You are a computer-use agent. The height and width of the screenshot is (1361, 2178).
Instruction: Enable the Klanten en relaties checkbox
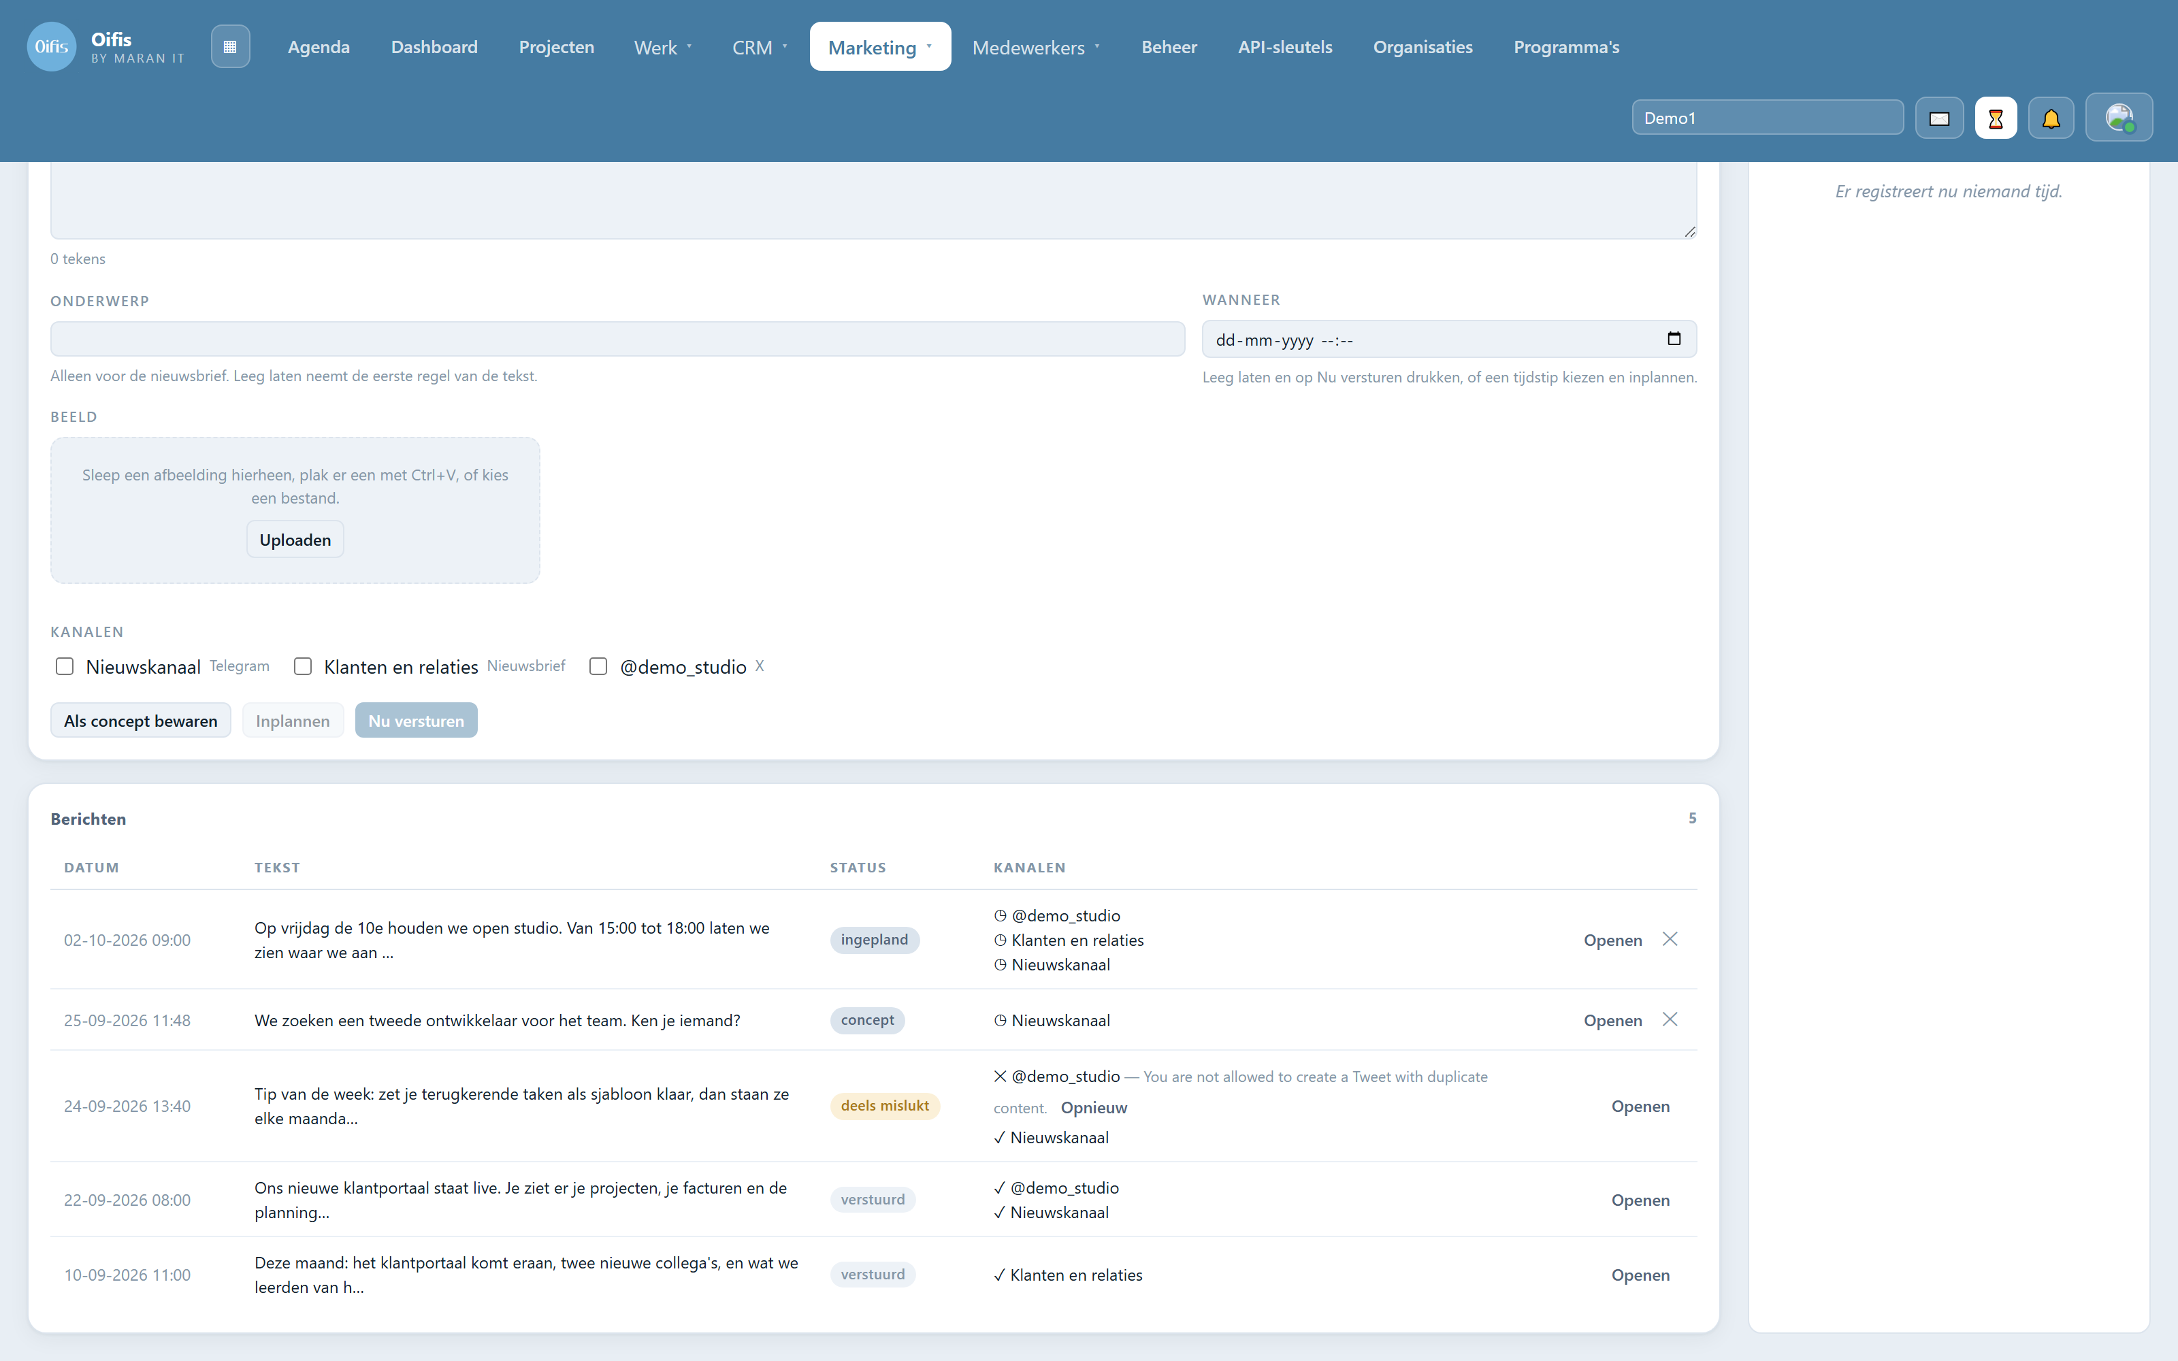click(304, 666)
